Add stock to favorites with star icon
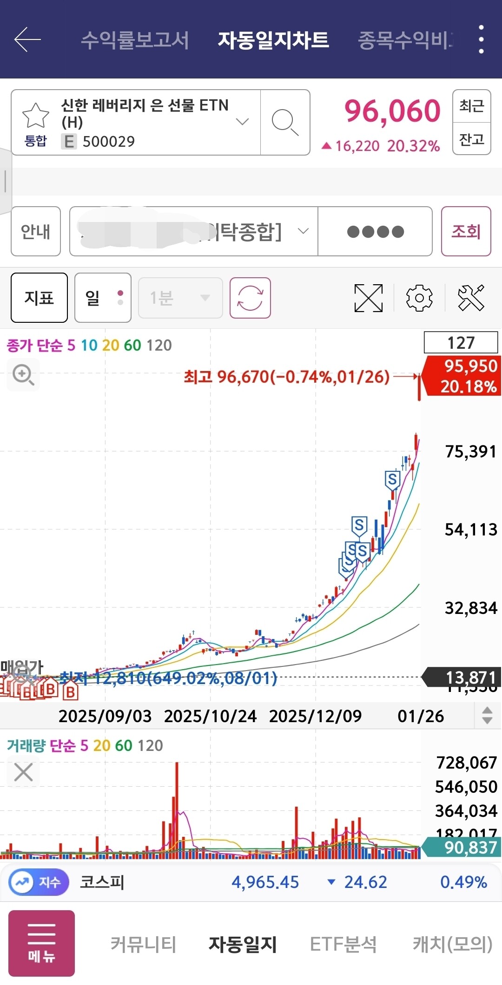This screenshot has height=985, width=502. [x=36, y=115]
